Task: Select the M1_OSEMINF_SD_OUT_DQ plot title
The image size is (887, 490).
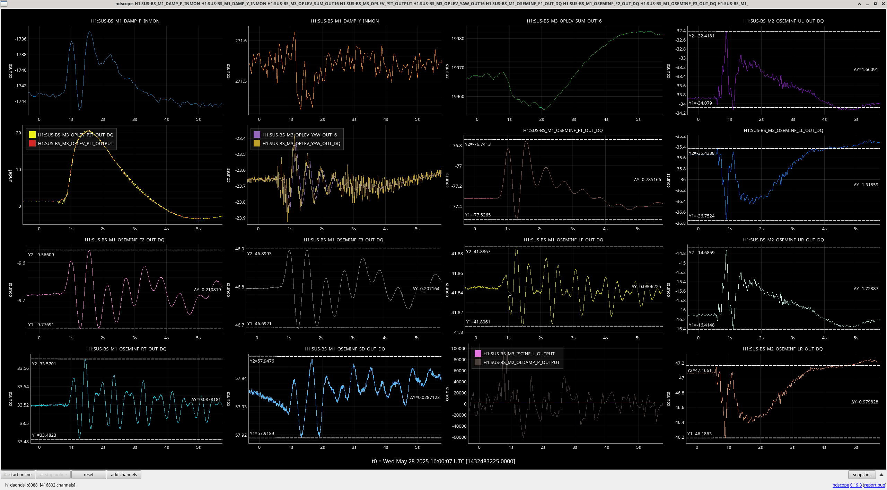Action: pyautogui.click(x=345, y=349)
